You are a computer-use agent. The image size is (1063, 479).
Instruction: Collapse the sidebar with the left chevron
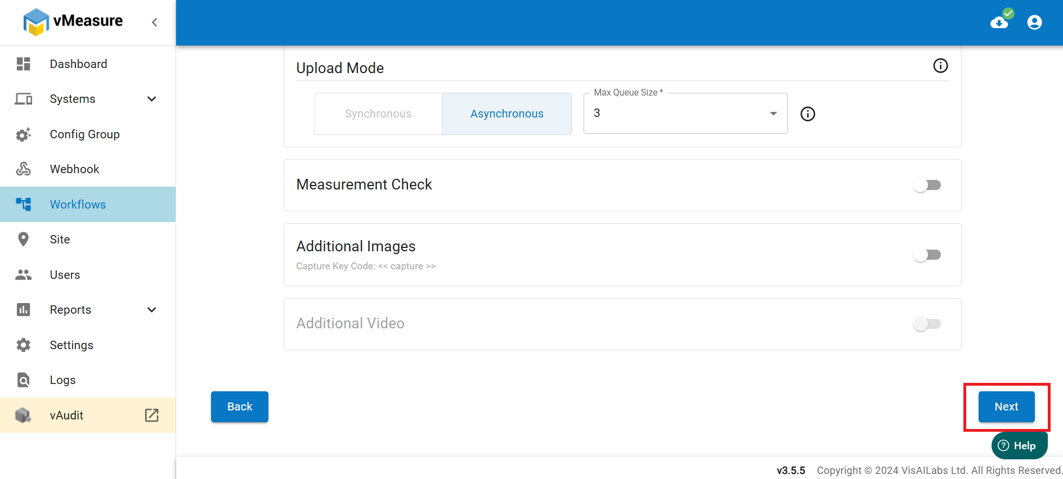point(155,22)
